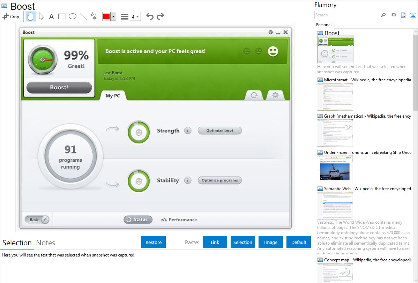The image size is (418, 283).
Task: Click the line thickness icon
Action: pos(125,16)
